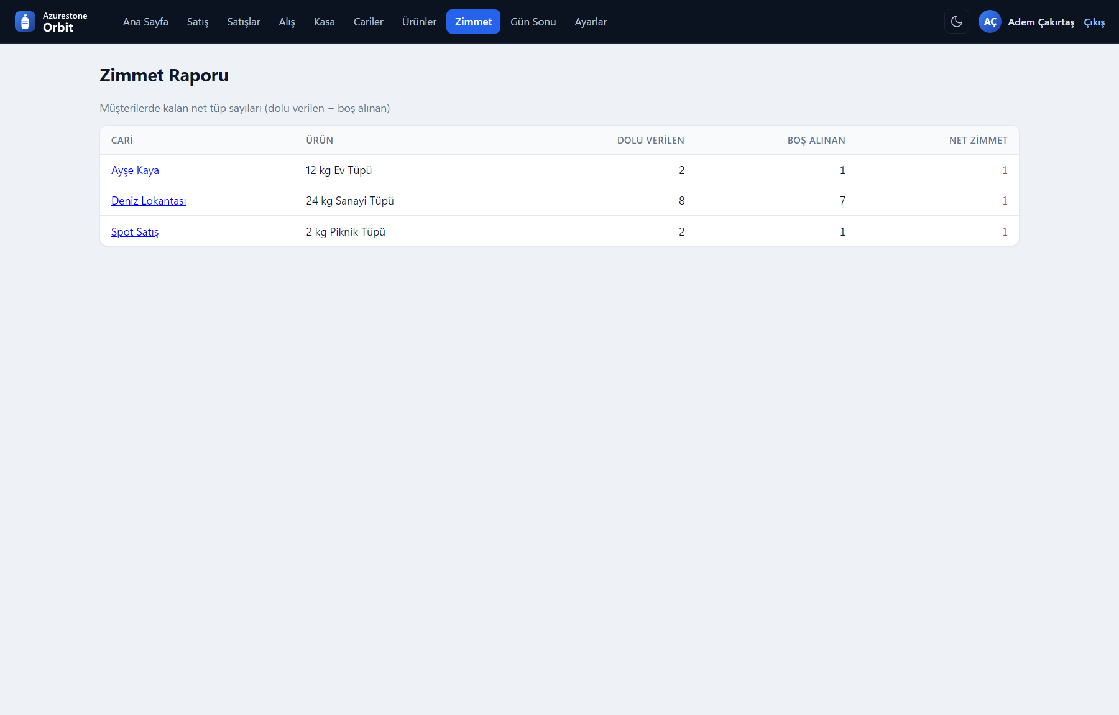Click the ÜRÜN column header
Viewport: 1119px width, 715px height.
[x=320, y=141]
